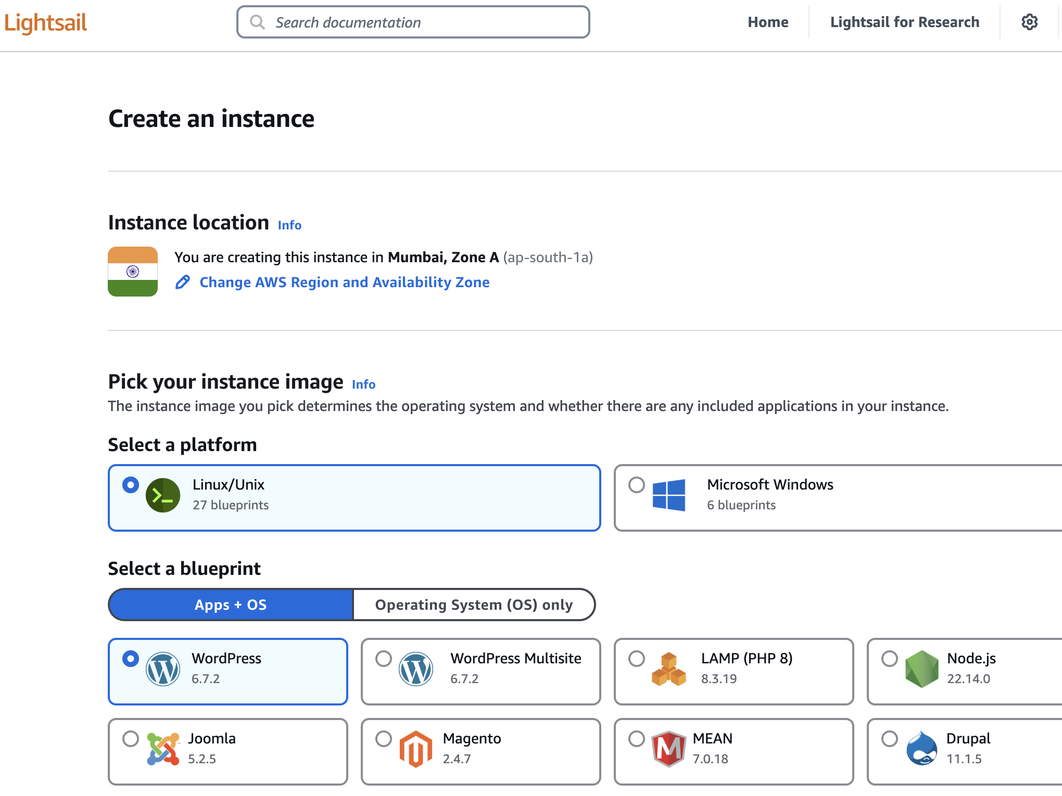Select the WordPress Multisite radio button
Image resolution: width=1062 pixels, height=796 pixels.
point(384,659)
